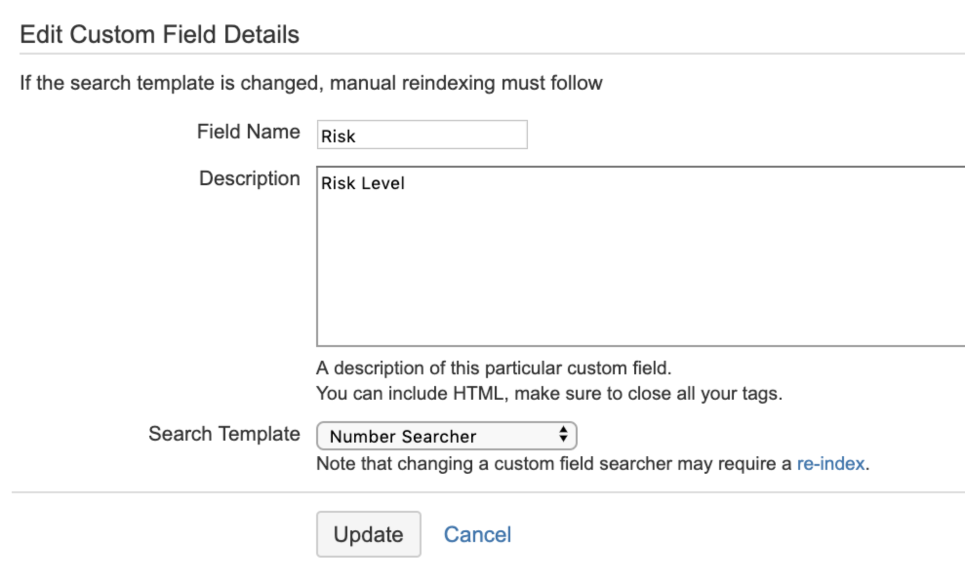
Task: Click the up-down arrows on Search Template
Action: (x=563, y=434)
